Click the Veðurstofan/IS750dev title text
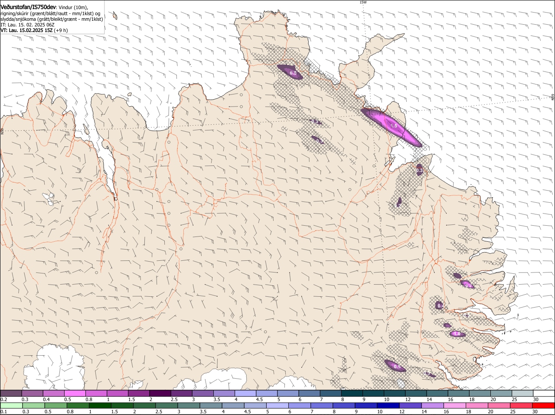The height and width of the screenshot is (415, 555). point(28,7)
